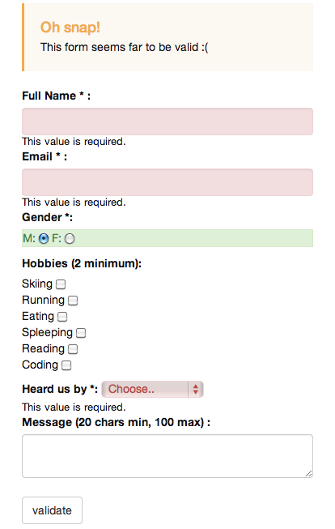Image resolution: width=335 pixels, height=529 pixels.
Task: Tick the Eating checkbox
Action: click(x=62, y=317)
